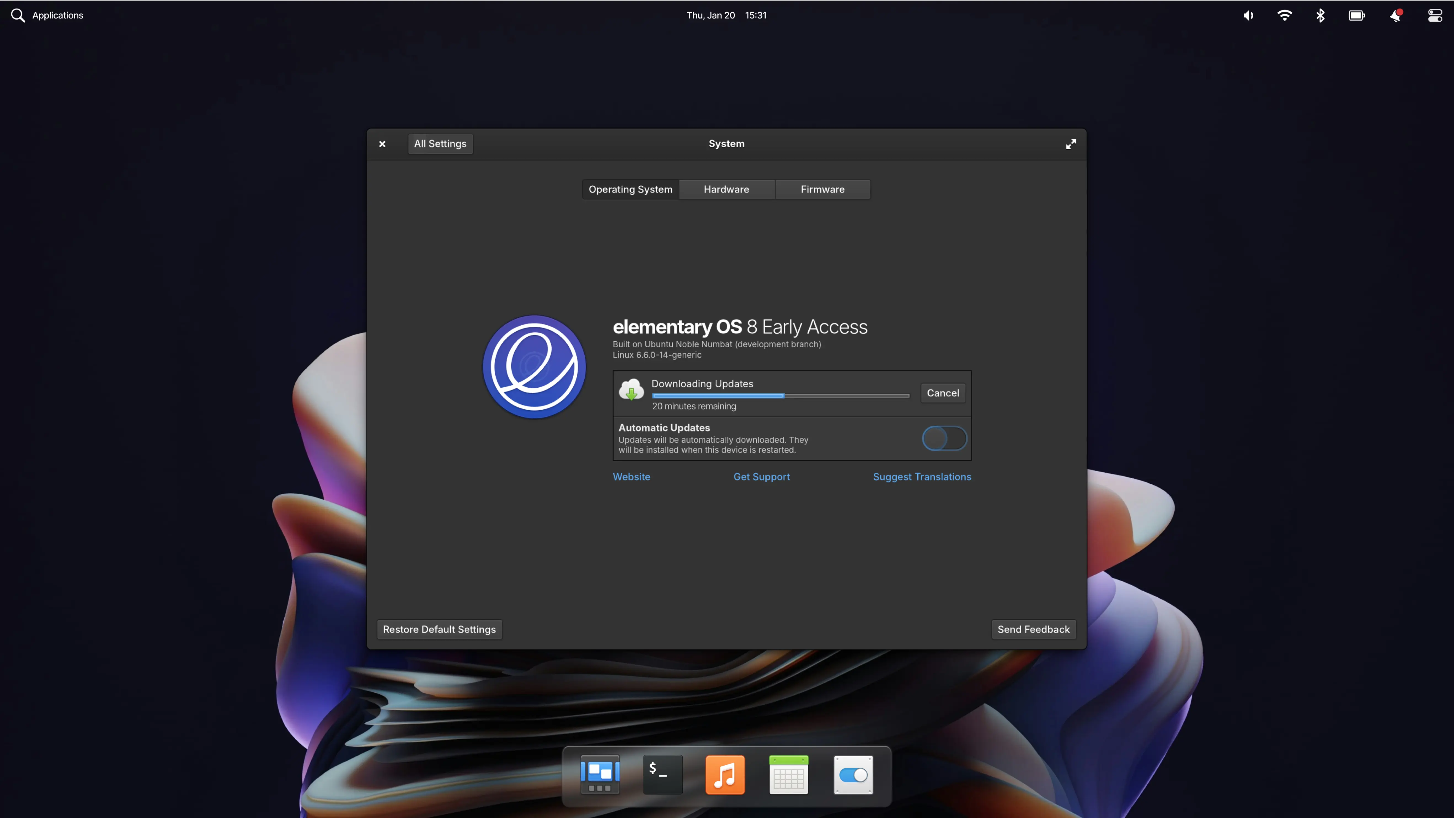
Task: Open the Bluetooth indicator
Action: 1320,15
